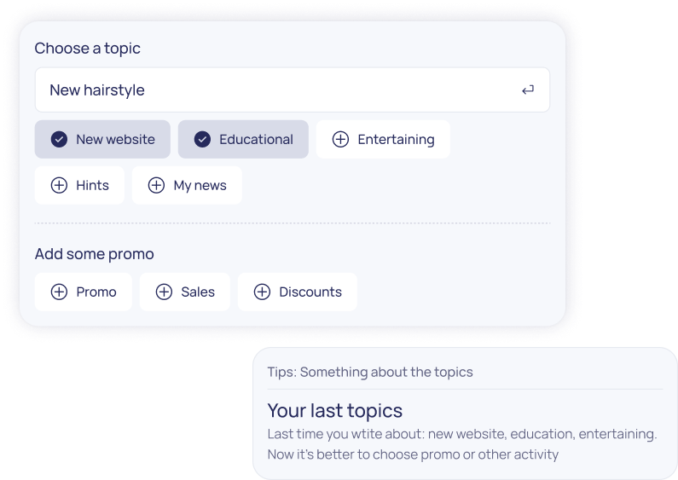Click the plus icon on Entertaining chip
Screen dimensions: 678x480
(x=340, y=140)
